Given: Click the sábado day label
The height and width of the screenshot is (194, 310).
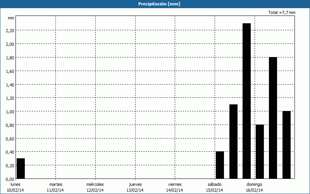Looking at the screenshot, I should (x=215, y=184).
